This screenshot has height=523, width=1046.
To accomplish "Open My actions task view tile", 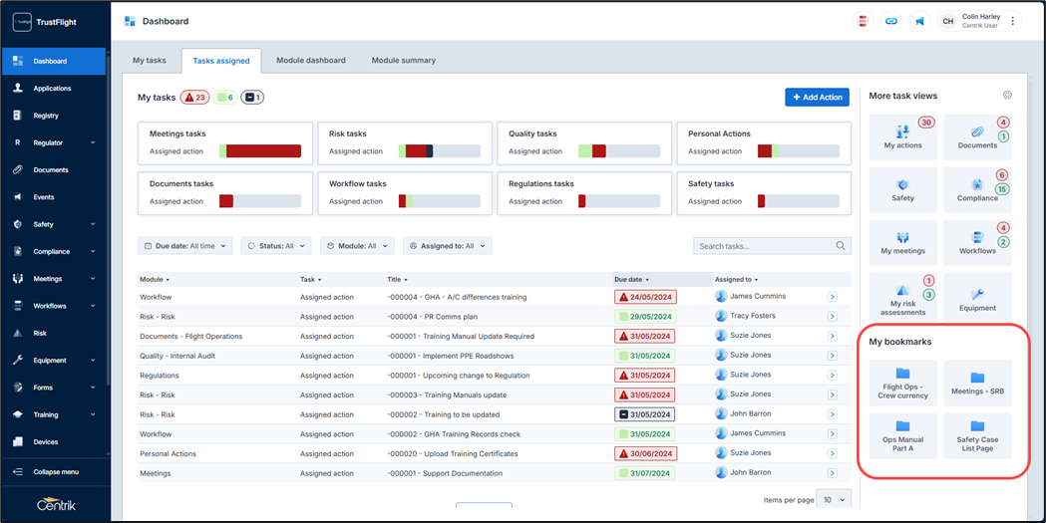I will [x=902, y=136].
